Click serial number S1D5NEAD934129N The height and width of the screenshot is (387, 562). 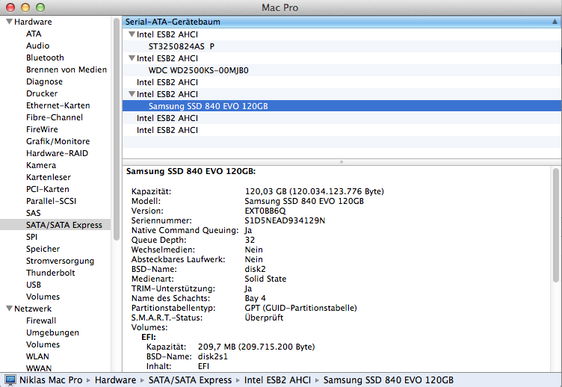click(285, 220)
